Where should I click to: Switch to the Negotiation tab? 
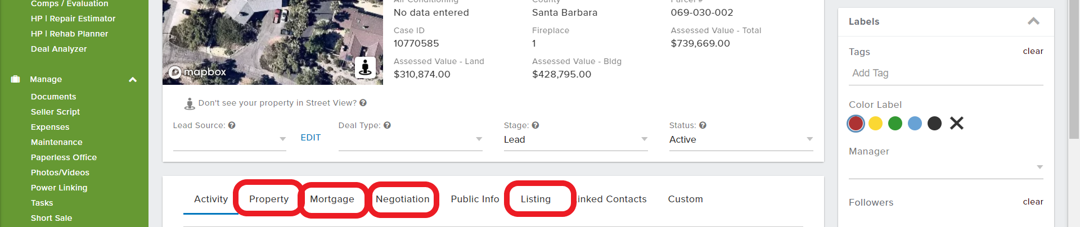coord(402,199)
